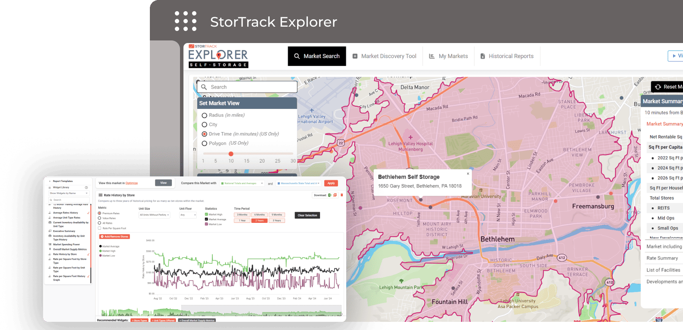Click the Add/Remove Stores button

(x=115, y=237)
